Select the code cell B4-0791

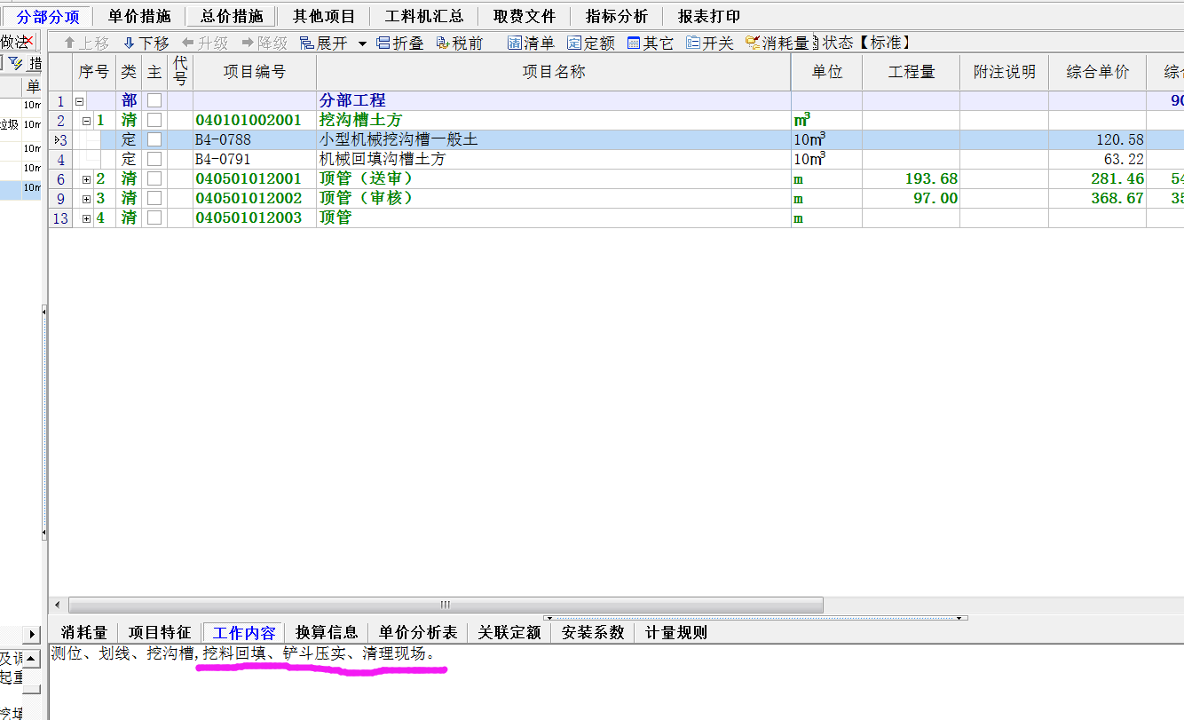(255, 159)
